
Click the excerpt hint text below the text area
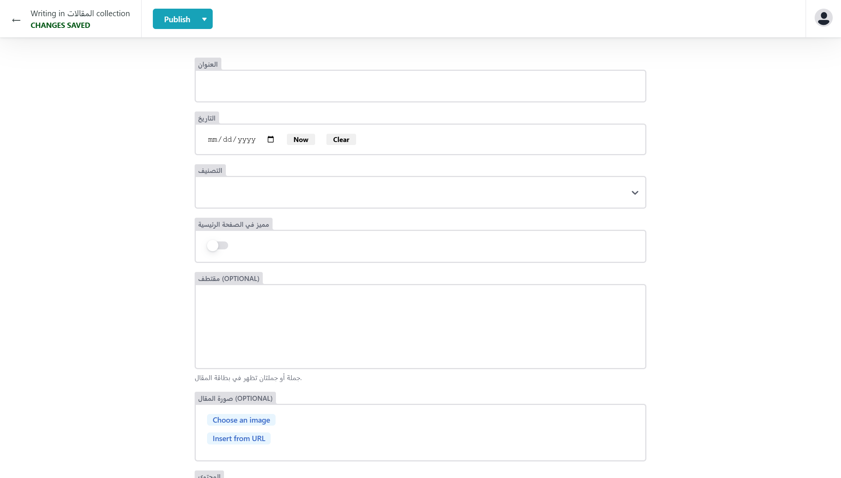point(248,378)
